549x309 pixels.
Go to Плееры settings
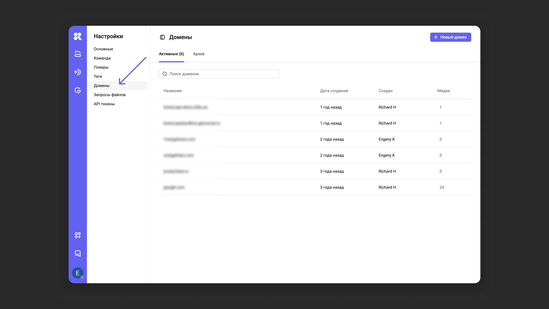pos(101,67)
